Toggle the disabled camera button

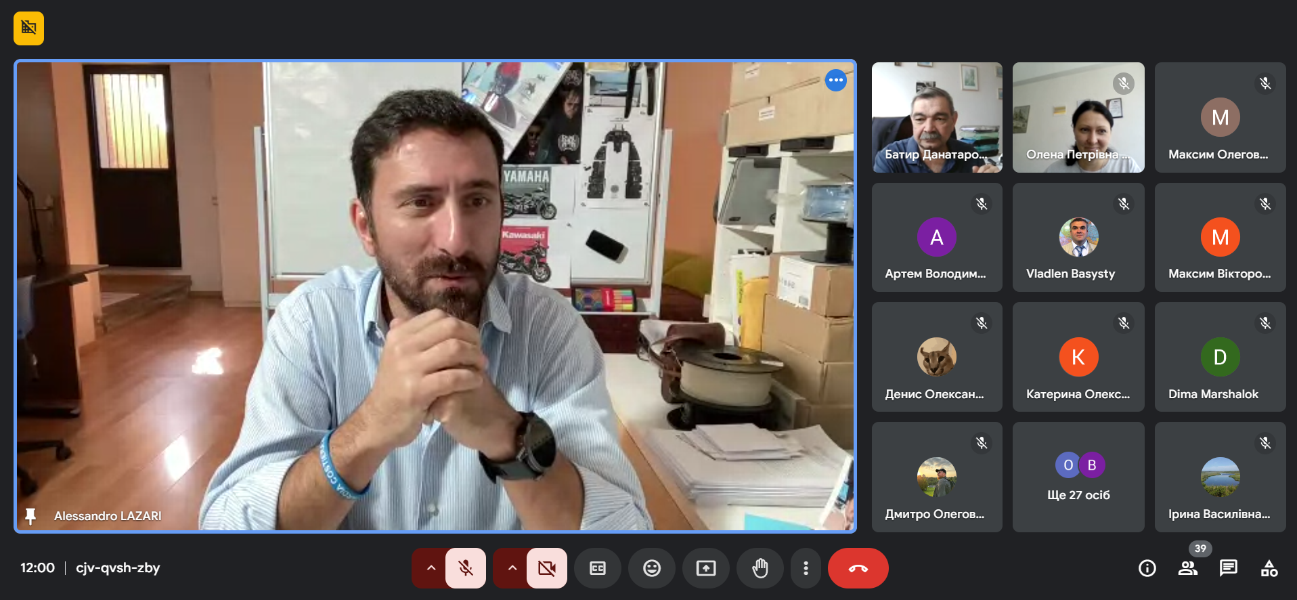[547, 568]
